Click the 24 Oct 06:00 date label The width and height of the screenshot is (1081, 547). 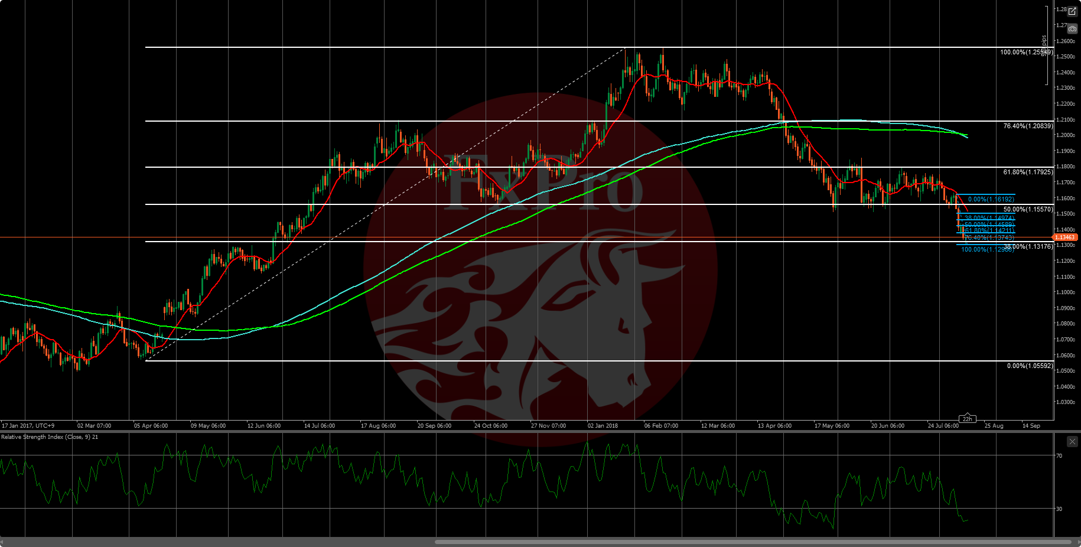pos(491,426)
